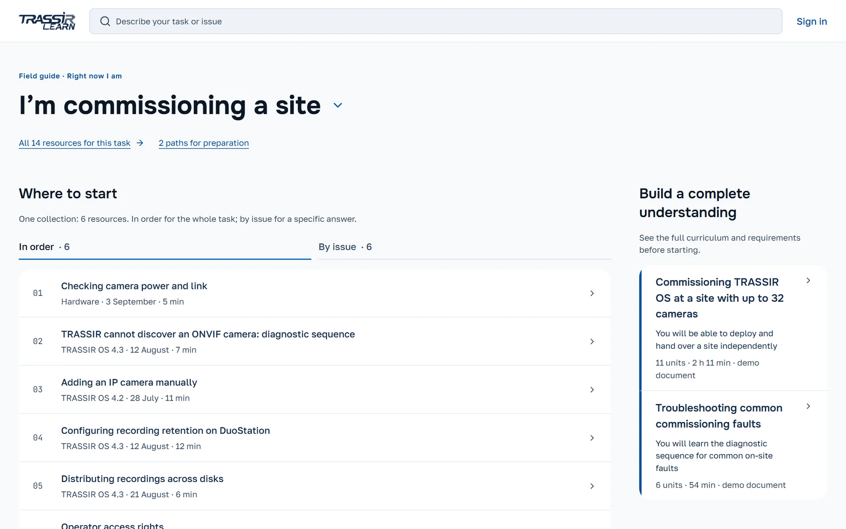846x529 pixels.
Task: Click step number 01
Action: (38, 293)
